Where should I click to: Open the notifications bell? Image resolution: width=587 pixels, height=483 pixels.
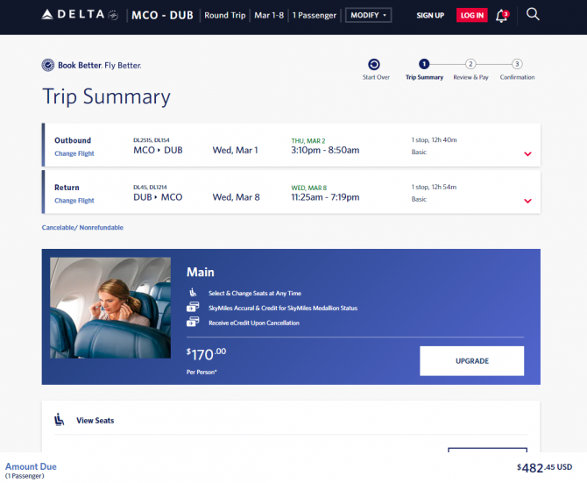coord(502,16)
